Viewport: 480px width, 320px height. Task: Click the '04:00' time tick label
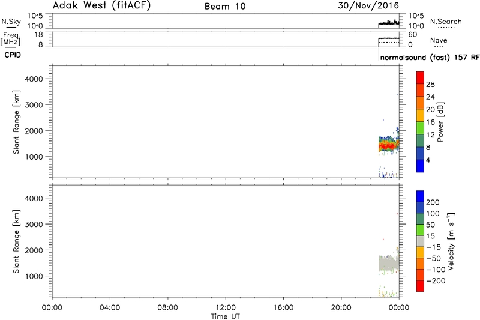(x=110, y=307)
